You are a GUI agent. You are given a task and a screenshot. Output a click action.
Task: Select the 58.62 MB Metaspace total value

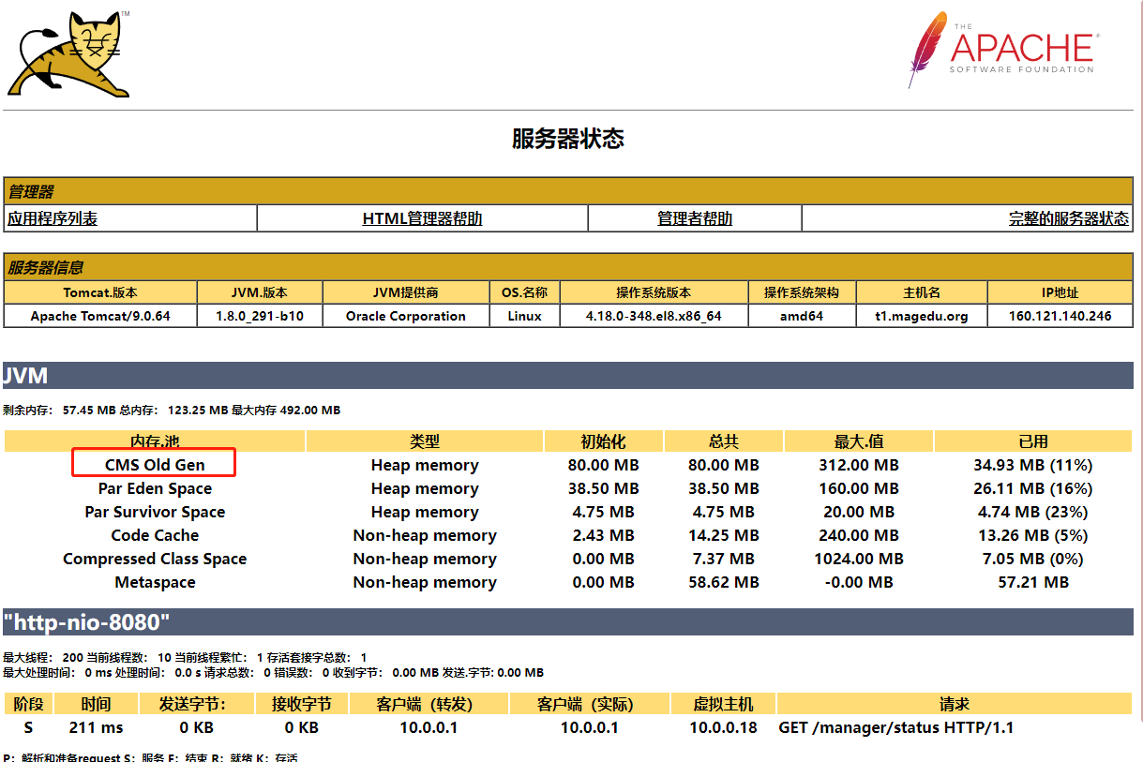pos(723,582)
